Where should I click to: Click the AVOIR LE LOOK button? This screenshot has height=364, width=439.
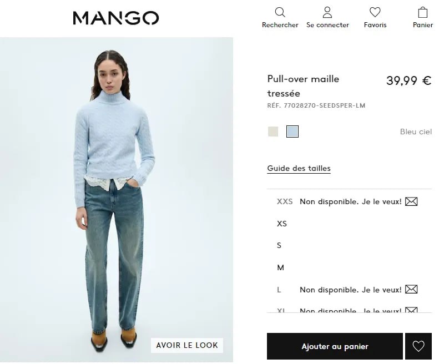point(186,345)
